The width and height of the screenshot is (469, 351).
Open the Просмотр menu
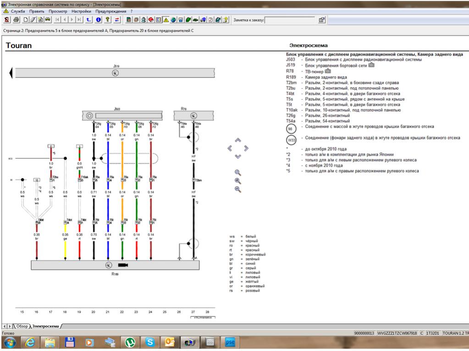pyautogui.click(x=58, y=11)
